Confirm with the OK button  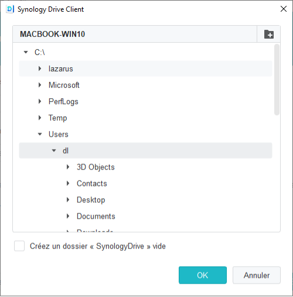point(203,275)
